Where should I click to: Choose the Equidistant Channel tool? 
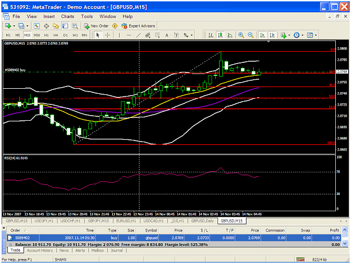[148, 35]
